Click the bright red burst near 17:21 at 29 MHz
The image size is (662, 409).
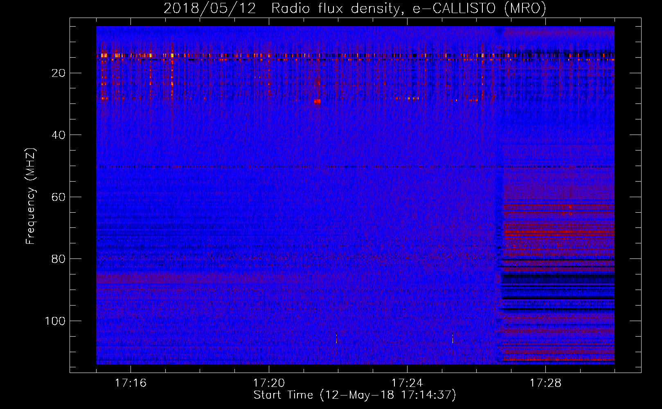click(317, 101)
